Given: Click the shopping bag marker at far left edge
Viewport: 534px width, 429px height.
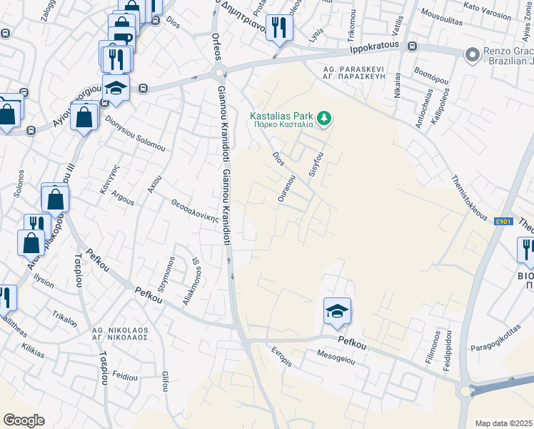Looking at the screenshot, I should (7, 115).
